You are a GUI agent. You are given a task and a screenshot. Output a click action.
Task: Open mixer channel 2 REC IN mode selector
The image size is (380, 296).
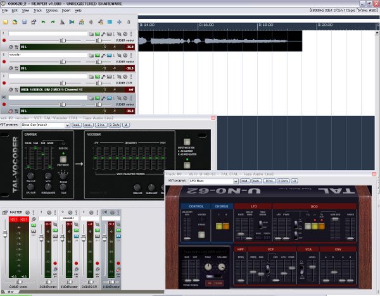77,275
